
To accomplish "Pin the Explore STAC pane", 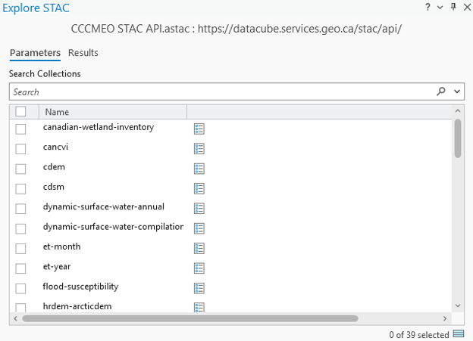I will 453,7.
